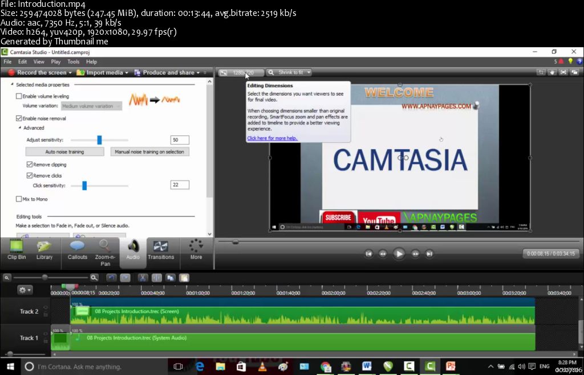584x375 pixels.
Task: Uncheck Remove clicks
Action: tap(30, 175)
